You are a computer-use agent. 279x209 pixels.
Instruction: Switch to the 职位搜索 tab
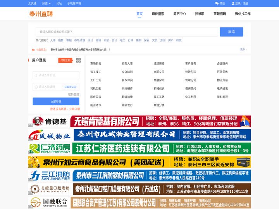pos(158,14)
